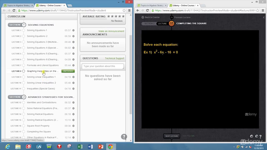Toggle completion circle for Lecture 8
The height and width of the screenshot is (150, 267).
[x=23, y=71]
